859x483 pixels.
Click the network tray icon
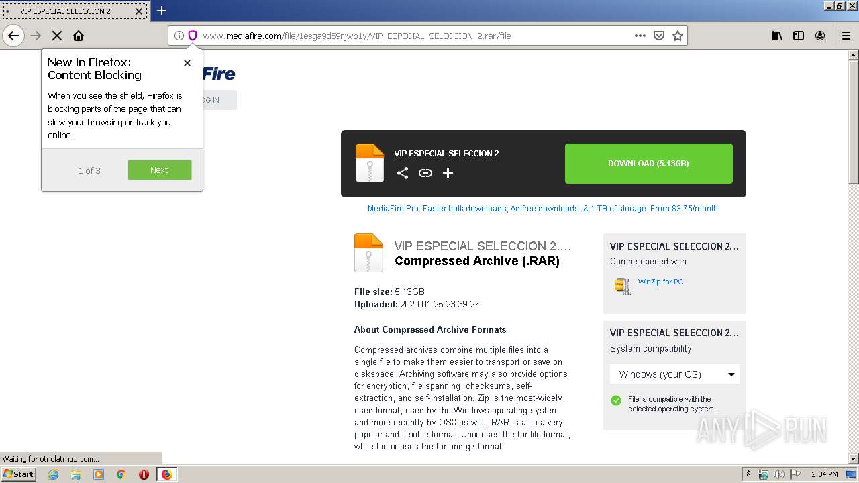pos(763,474)
